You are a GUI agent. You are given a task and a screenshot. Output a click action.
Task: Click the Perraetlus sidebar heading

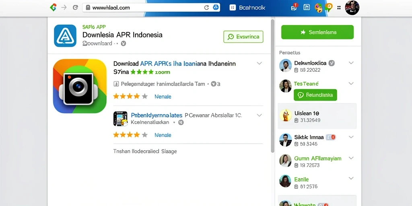point(290,53)
